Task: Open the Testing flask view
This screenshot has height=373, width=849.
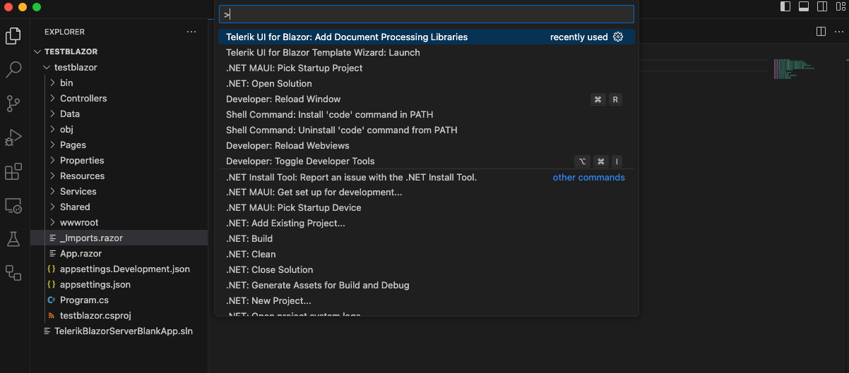Action: 14,239
